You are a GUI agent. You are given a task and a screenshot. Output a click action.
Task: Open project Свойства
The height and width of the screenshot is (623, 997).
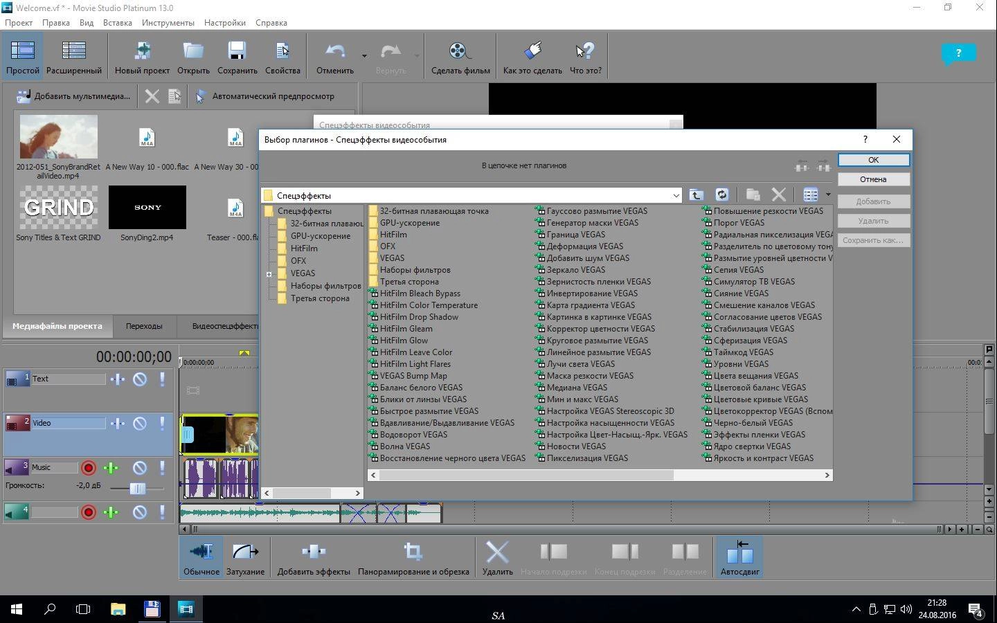coord(282,56)
